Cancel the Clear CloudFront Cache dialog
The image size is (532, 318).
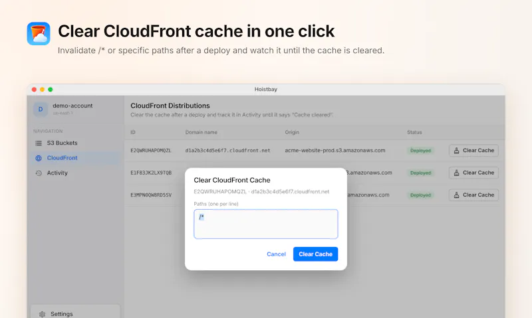(x=276, y=254)
